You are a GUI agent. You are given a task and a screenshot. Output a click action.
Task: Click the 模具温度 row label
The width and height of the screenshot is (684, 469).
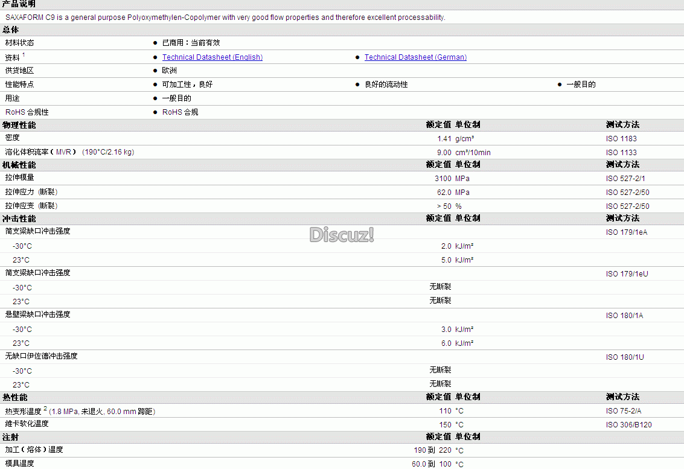tap(20, 464)
